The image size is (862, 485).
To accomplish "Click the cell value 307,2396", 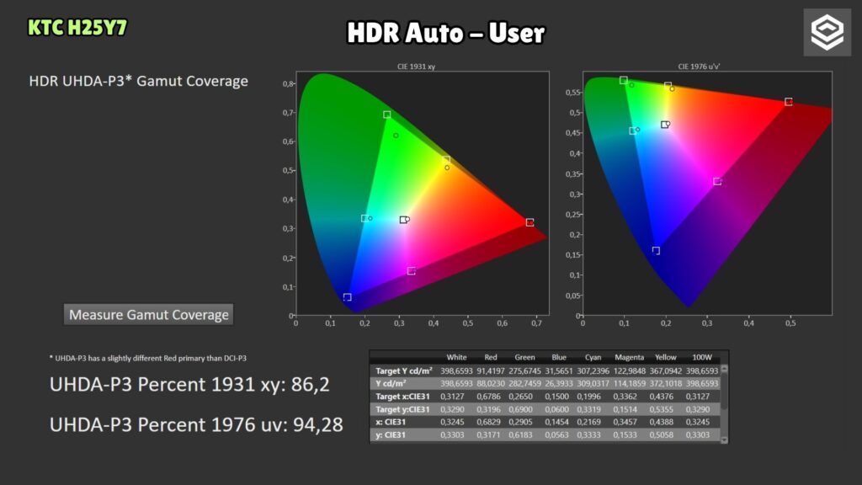I will point(593,370).
